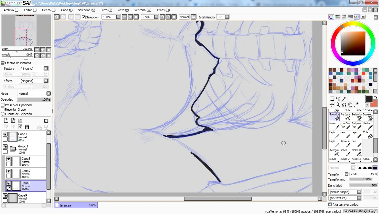Create a new linework layer
This screenshot has height=214, width=379.
[13, 120]
